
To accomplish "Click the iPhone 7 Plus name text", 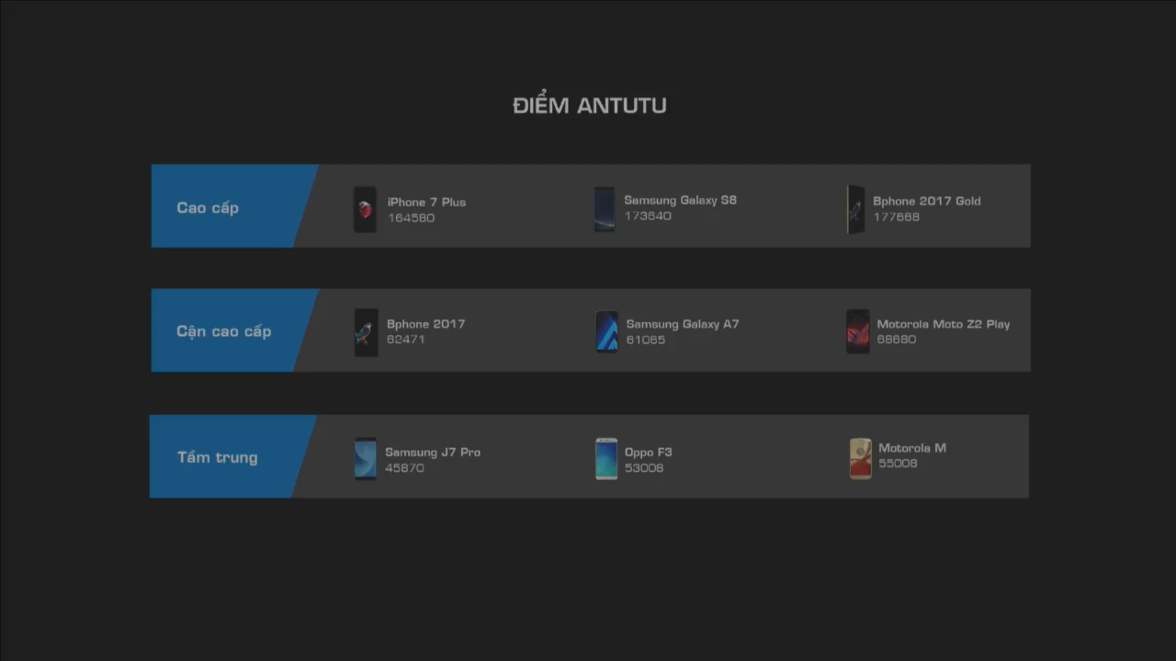I will tap(426, 202).
